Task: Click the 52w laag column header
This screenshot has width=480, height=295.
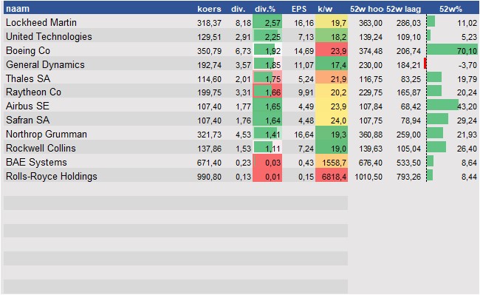Action: 403,9
